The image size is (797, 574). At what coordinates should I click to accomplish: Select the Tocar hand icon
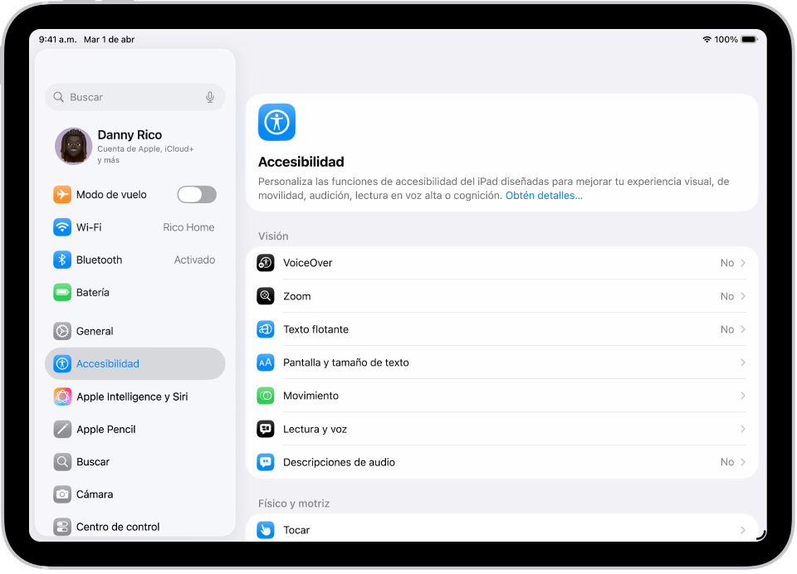(266, 529)
